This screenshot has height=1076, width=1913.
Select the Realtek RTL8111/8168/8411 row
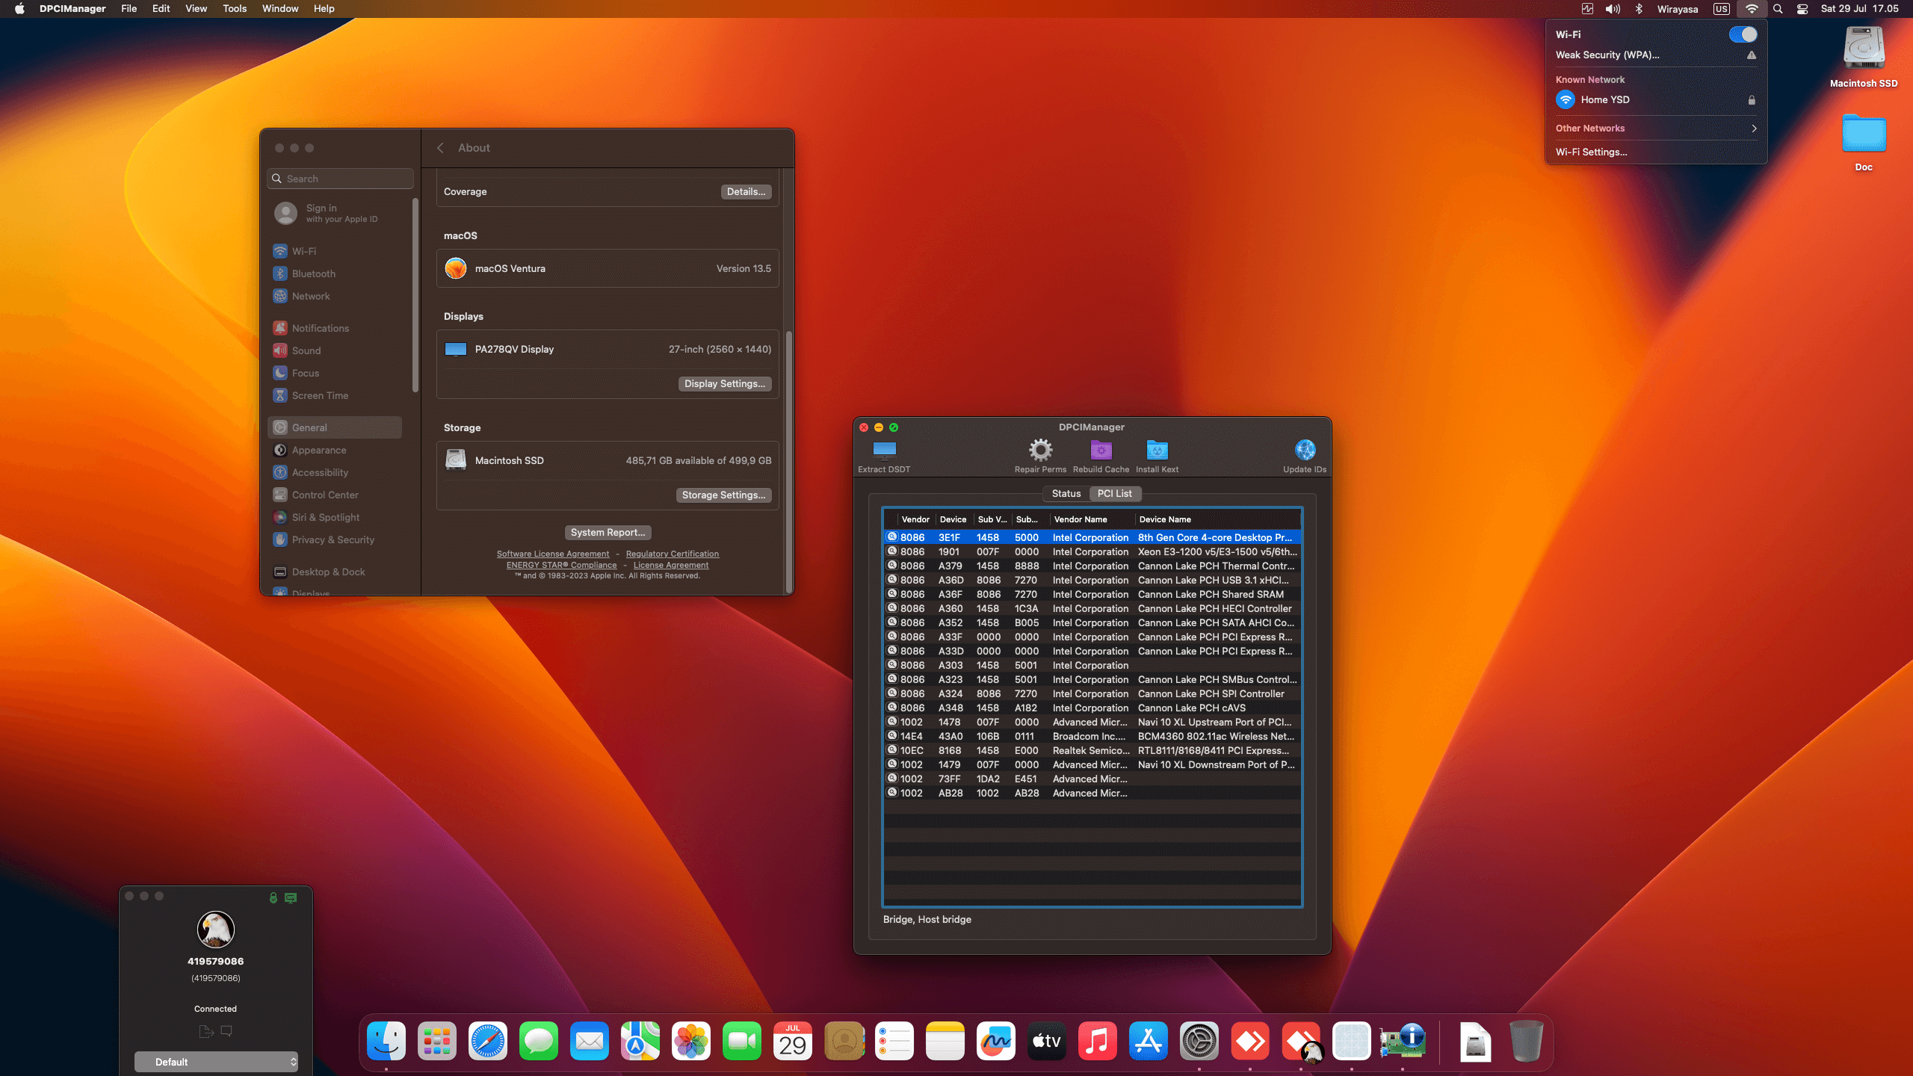coord(1093,750)
